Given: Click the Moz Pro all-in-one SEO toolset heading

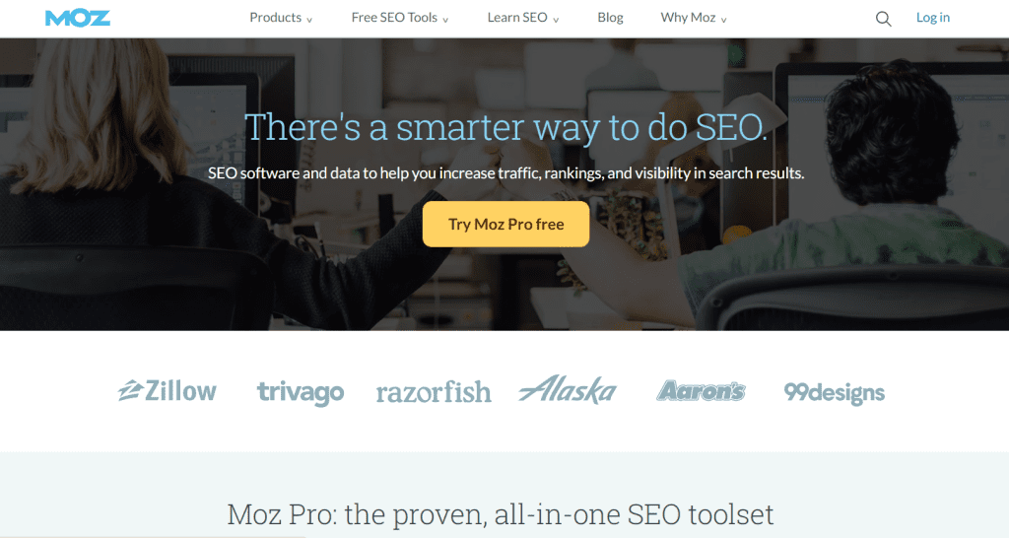Looking at the screenshot, I should (500, 514).
